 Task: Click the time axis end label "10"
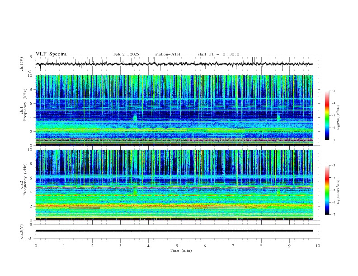point(318,246)
